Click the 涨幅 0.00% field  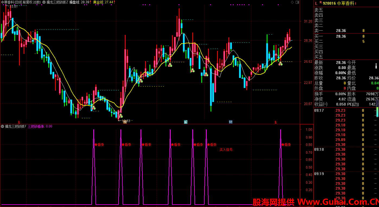pos(330,73)
